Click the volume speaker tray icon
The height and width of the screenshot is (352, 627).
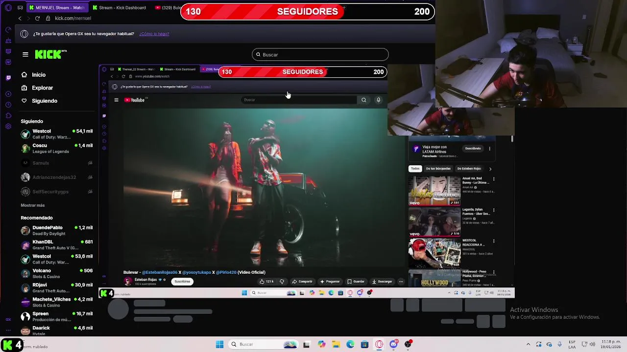point(592,344)
